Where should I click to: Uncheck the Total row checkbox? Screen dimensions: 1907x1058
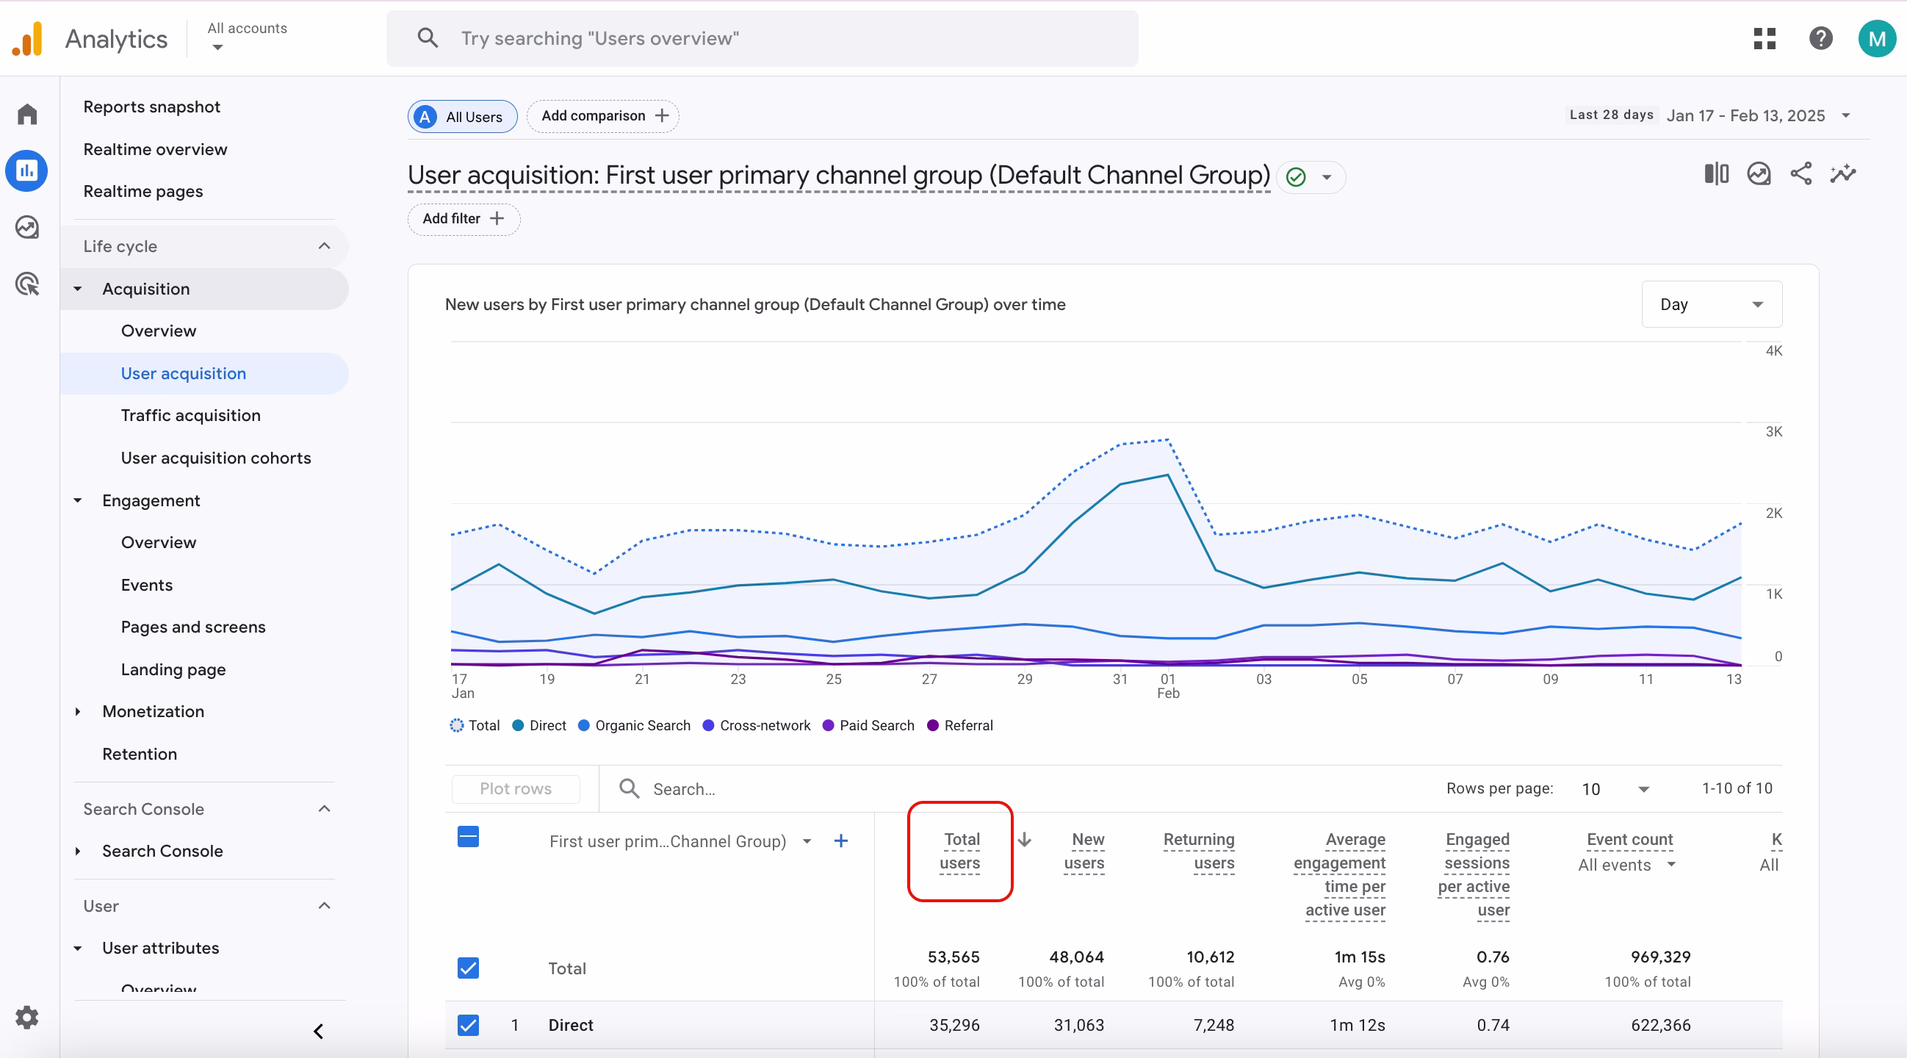(468, 968)
